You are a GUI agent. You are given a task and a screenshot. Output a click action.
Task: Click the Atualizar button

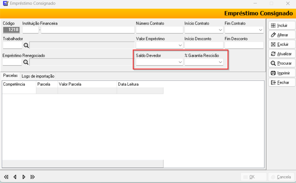pyautogui.click(x=282, y=54)
